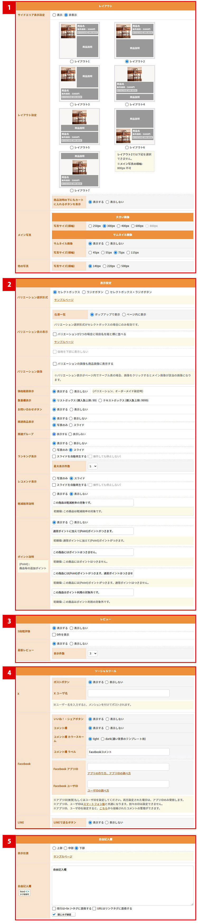Image resolution: width=198 pixels, height=923 pixels.
Task: Open the こちら comment management link
Action: (x=103, y=808)
